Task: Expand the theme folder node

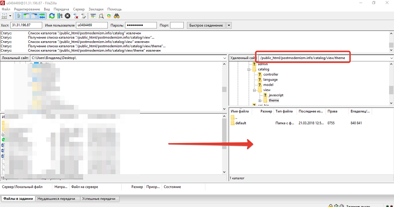Action: pos(260,101)
